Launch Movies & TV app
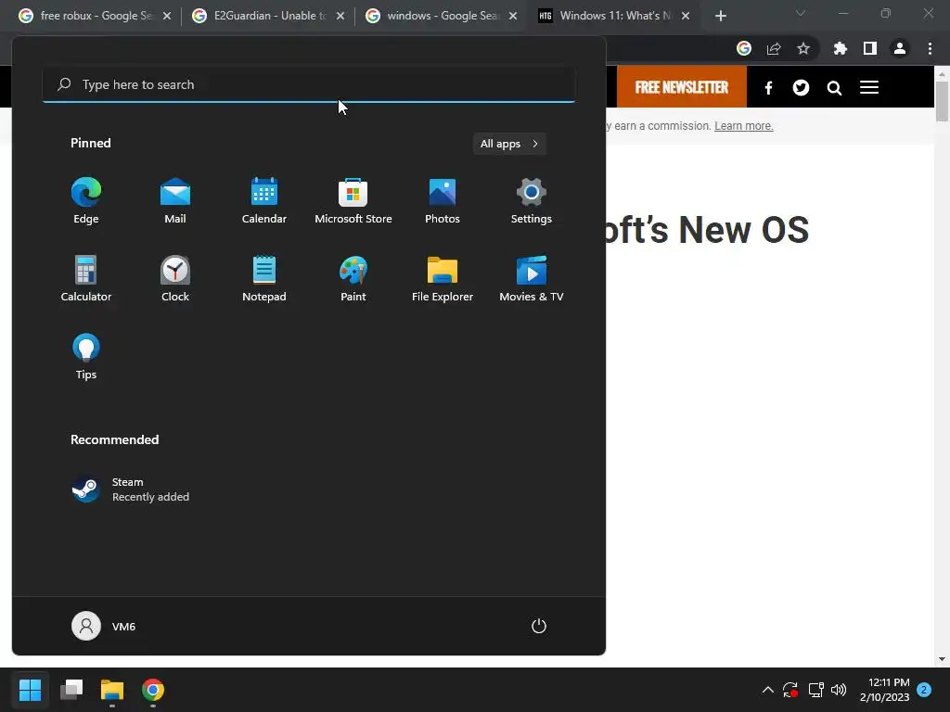This screenshot has width=950, height=712. point(532,278)
